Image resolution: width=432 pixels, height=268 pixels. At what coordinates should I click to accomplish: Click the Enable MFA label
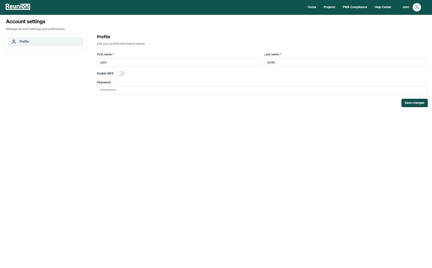click(105, 74)
